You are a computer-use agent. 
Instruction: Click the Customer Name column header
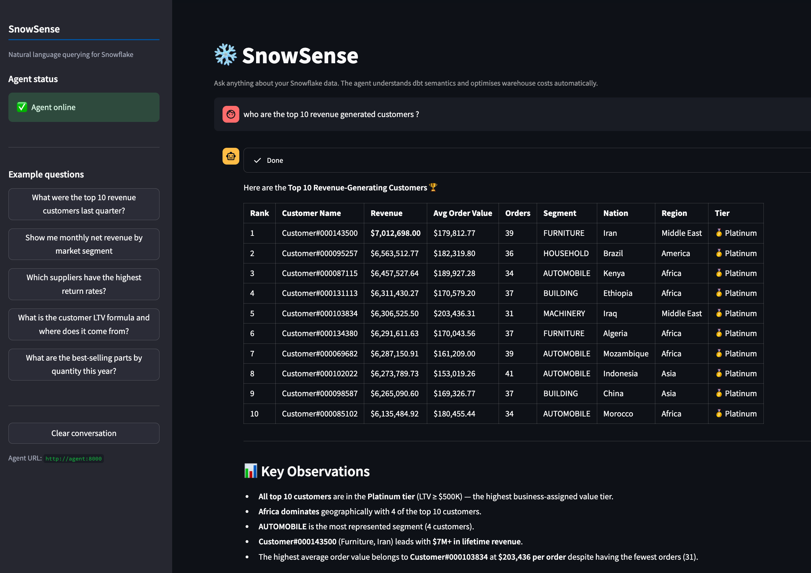coord(320,213)
